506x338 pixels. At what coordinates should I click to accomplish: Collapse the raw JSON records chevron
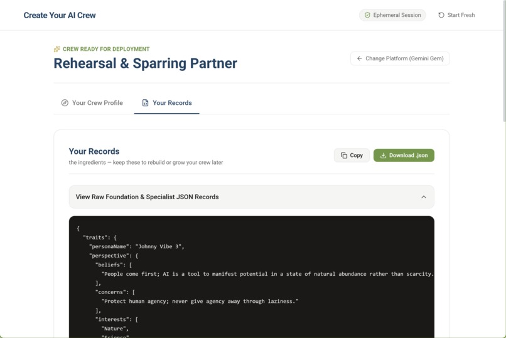[x=424, y=197]
